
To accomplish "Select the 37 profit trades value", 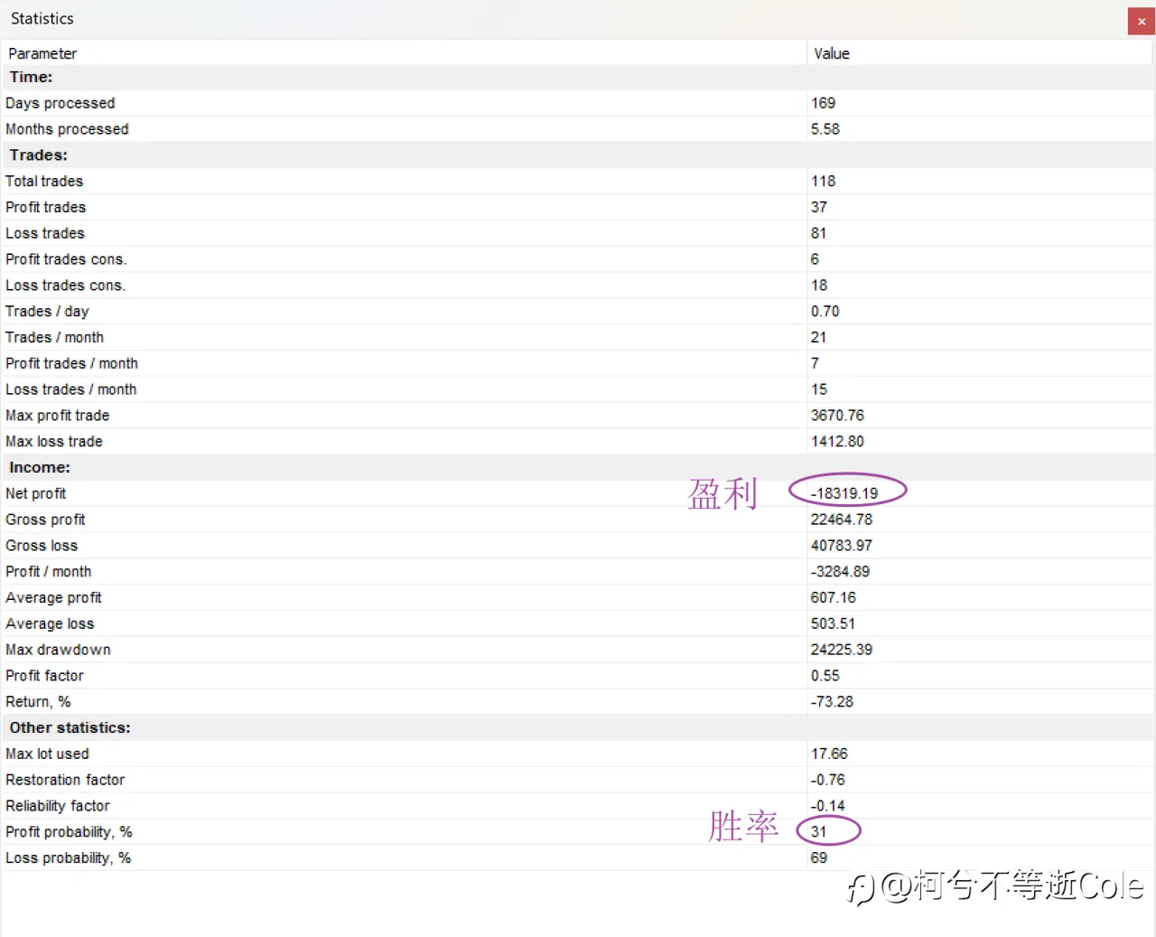I will coord(818,207).
